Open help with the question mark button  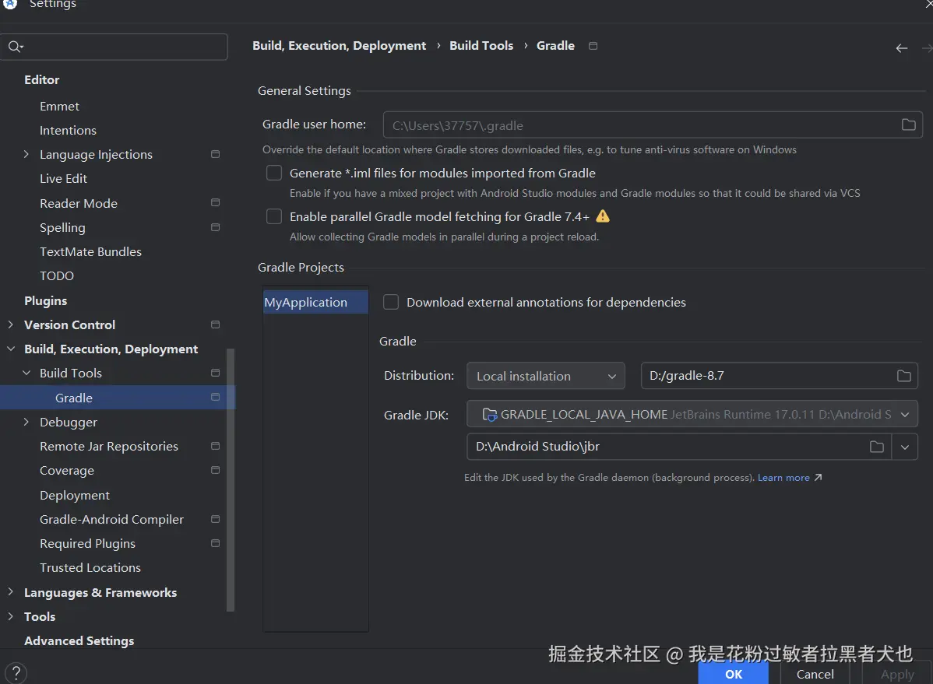(16, 673)
